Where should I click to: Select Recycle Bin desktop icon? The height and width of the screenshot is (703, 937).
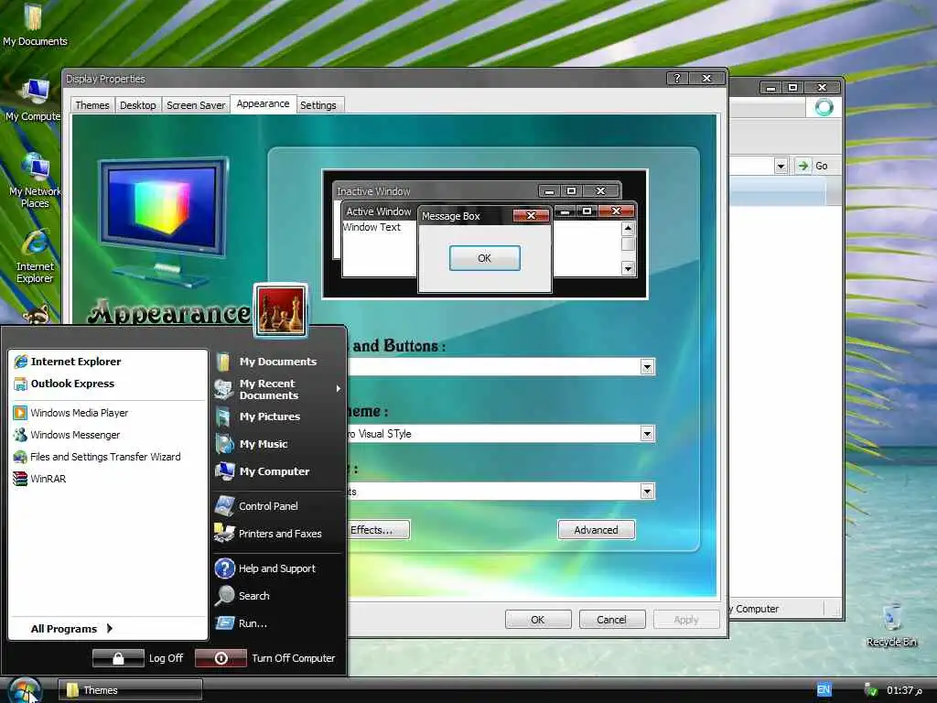pos(891,625)
